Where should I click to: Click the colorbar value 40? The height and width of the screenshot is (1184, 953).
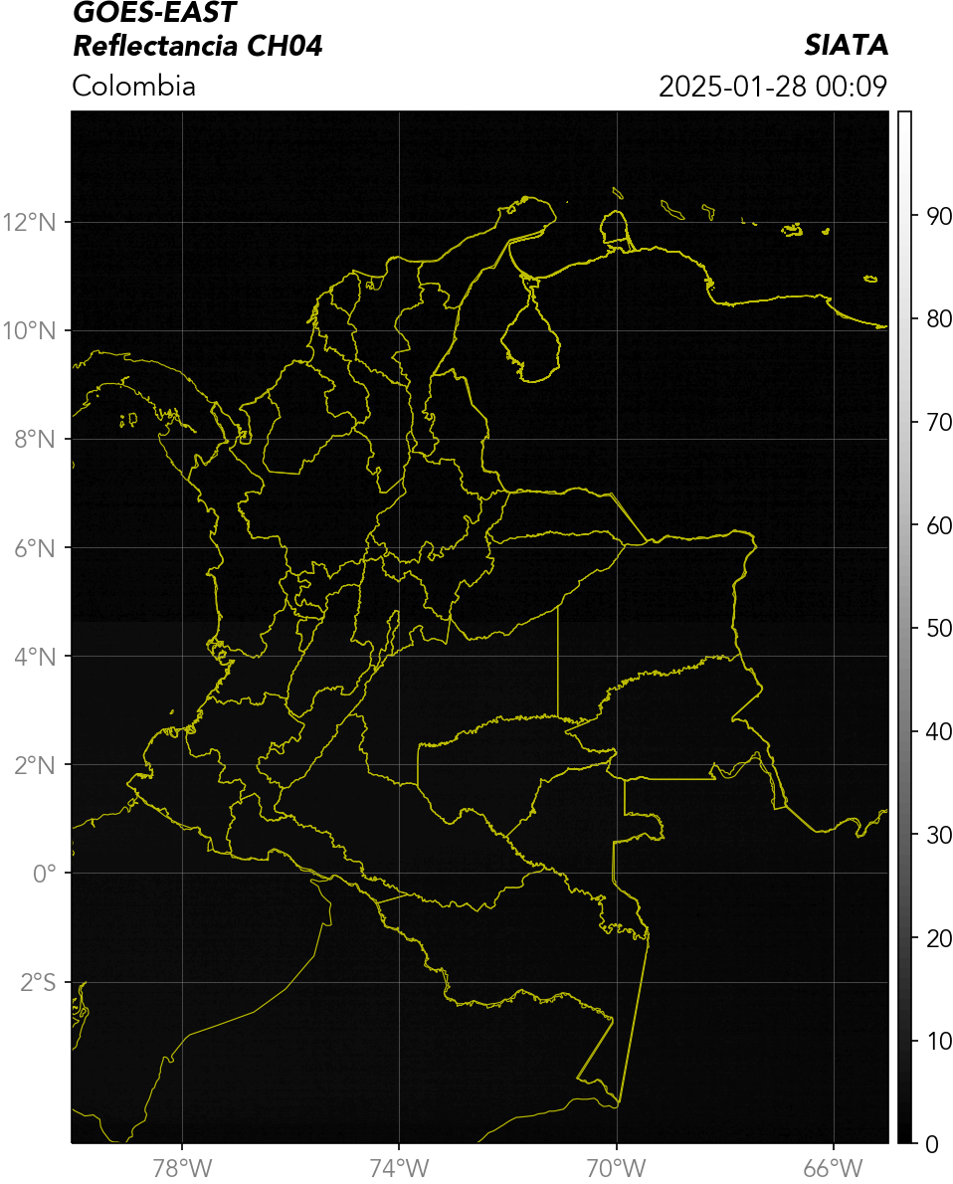tap(939, 731)
